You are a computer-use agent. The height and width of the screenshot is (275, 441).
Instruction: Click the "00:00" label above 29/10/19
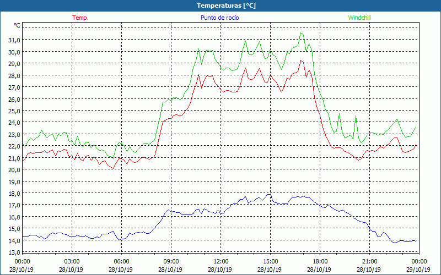(x=419, y=262)
